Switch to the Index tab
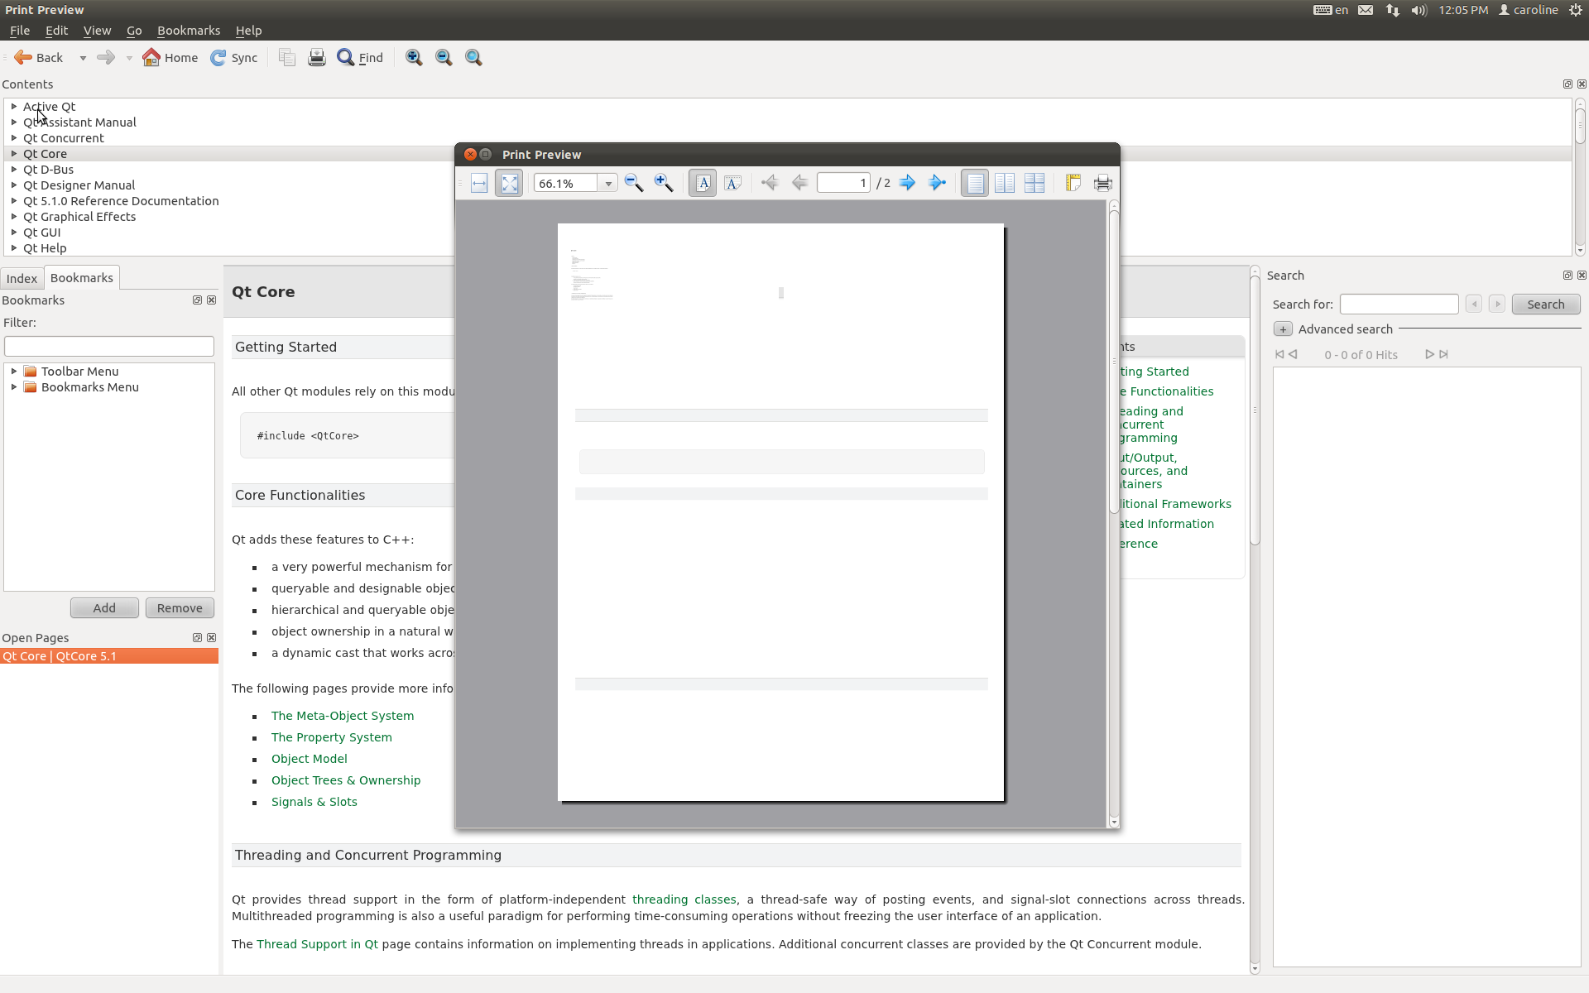 pyautogui.click(x=22, y=279)
